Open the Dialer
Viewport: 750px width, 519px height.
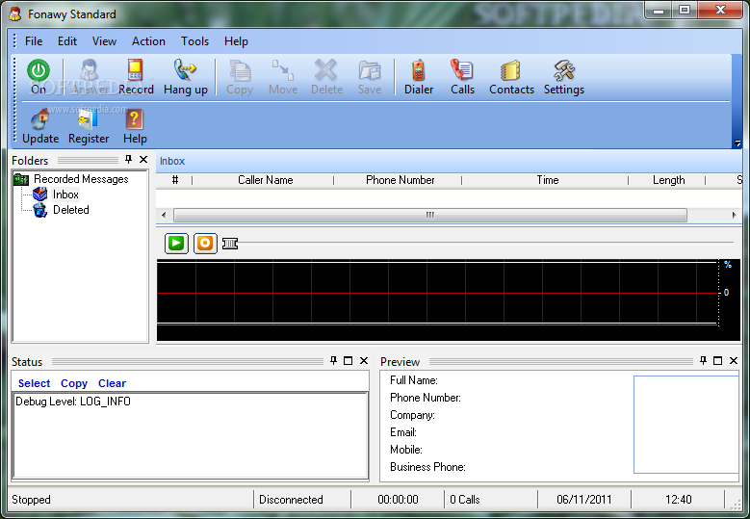[419, 76]
